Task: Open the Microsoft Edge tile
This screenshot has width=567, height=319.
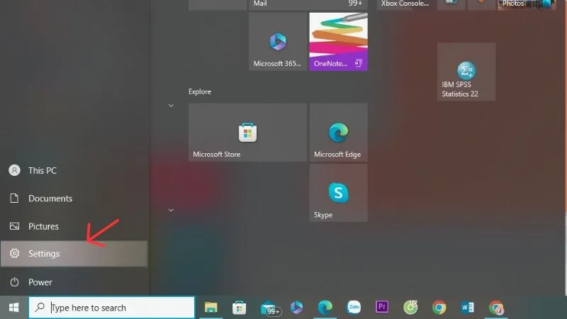Action: pos(338,133)
